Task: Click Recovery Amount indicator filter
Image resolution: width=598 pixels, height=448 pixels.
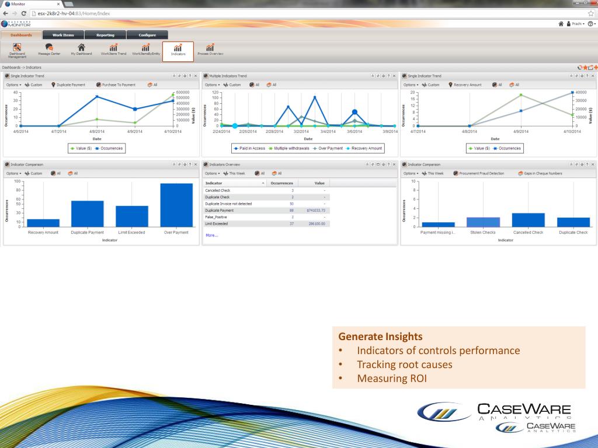Action: pos(465,85)
